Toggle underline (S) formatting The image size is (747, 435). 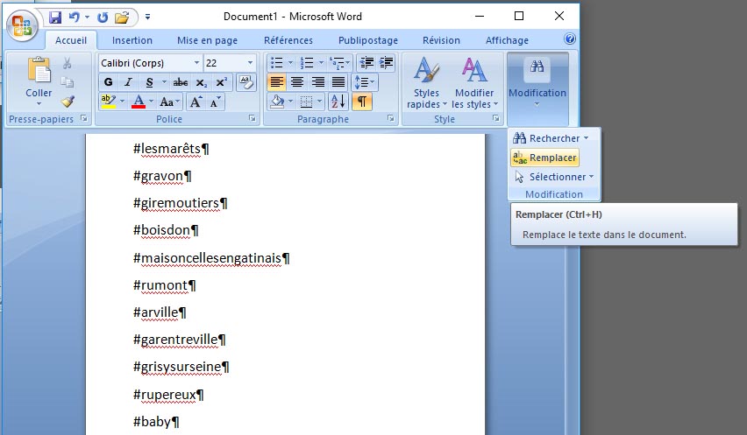(149, 82)
